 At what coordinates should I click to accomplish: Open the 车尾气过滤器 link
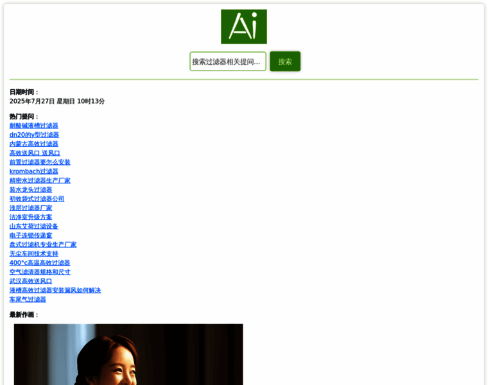click(x=28, y=299)
